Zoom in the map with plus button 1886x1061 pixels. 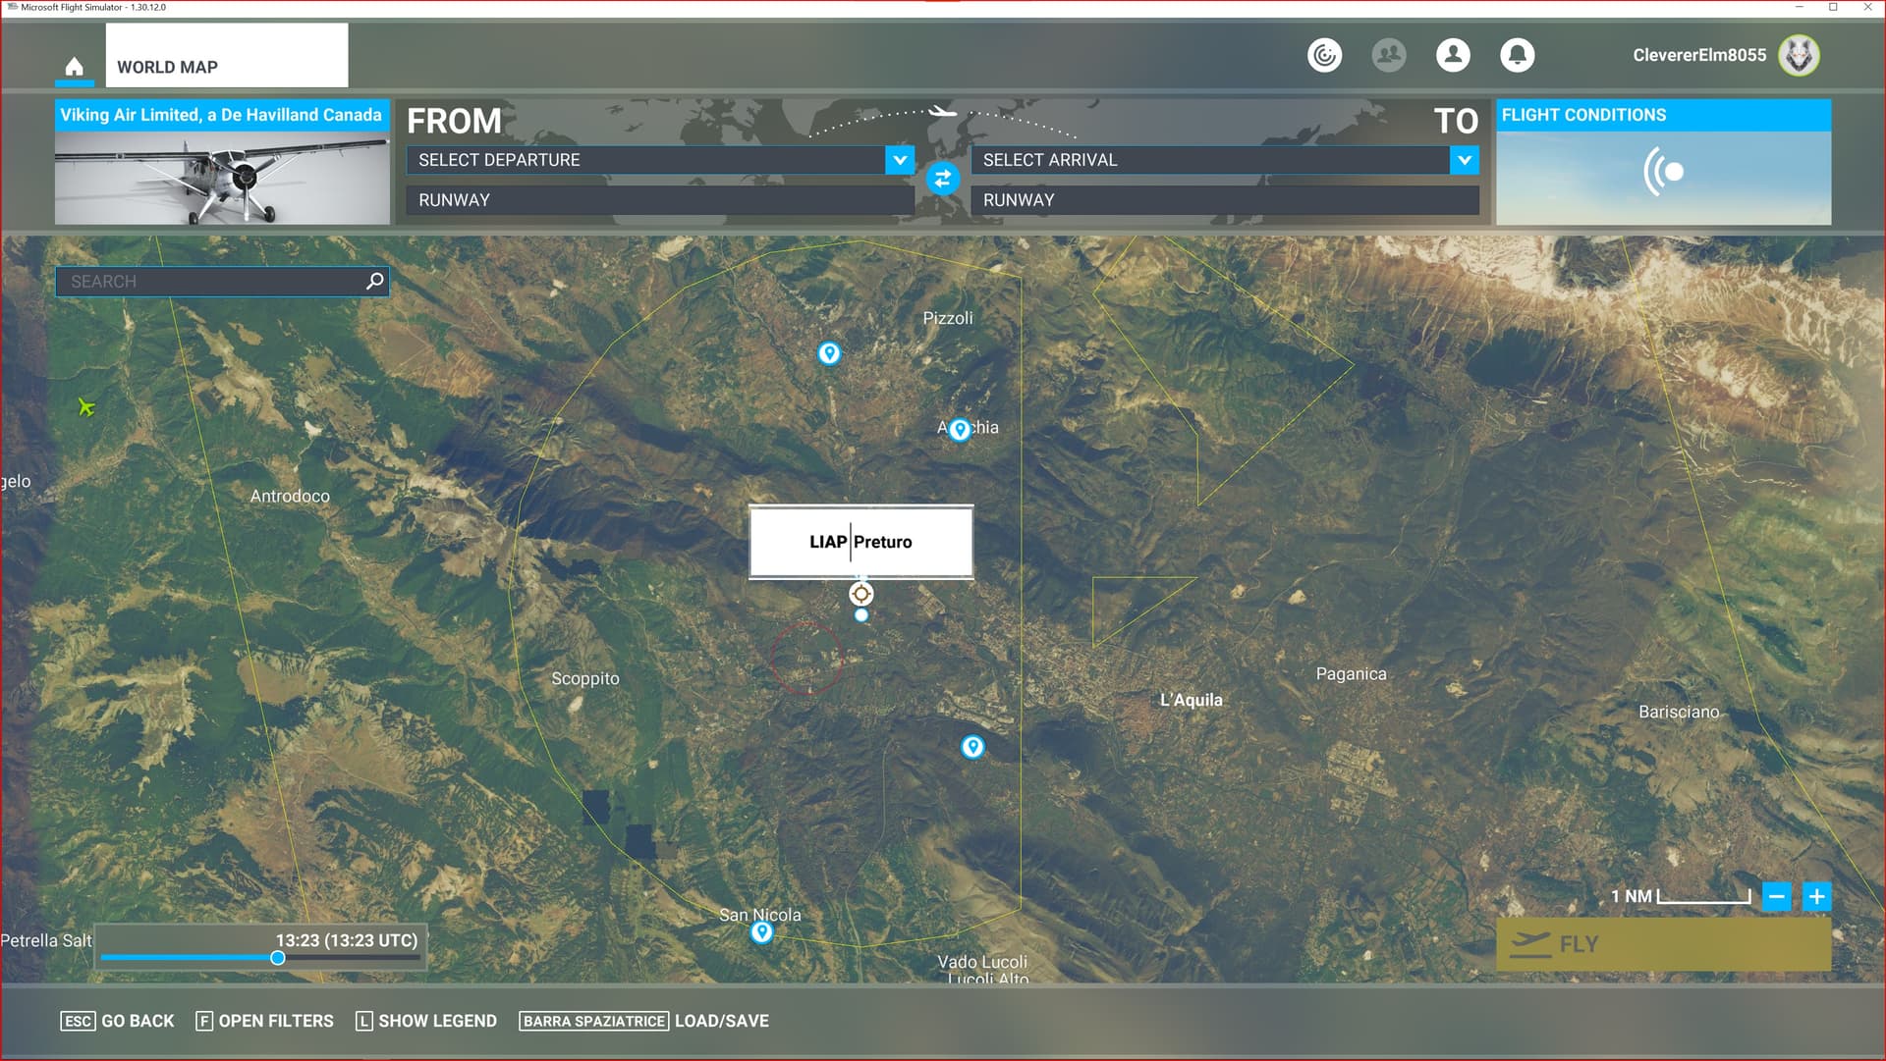(1816, 896)
